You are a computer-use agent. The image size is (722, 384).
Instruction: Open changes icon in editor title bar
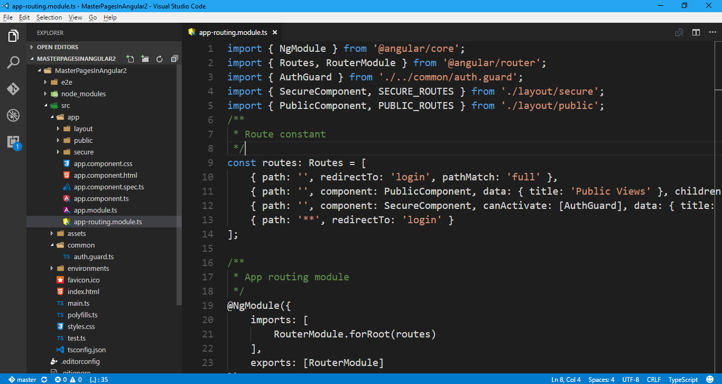(679, 32)
